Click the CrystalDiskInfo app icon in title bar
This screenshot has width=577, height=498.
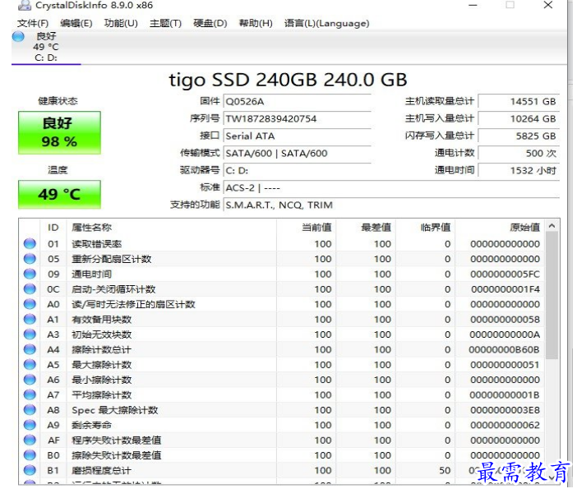tap(25, 5)
